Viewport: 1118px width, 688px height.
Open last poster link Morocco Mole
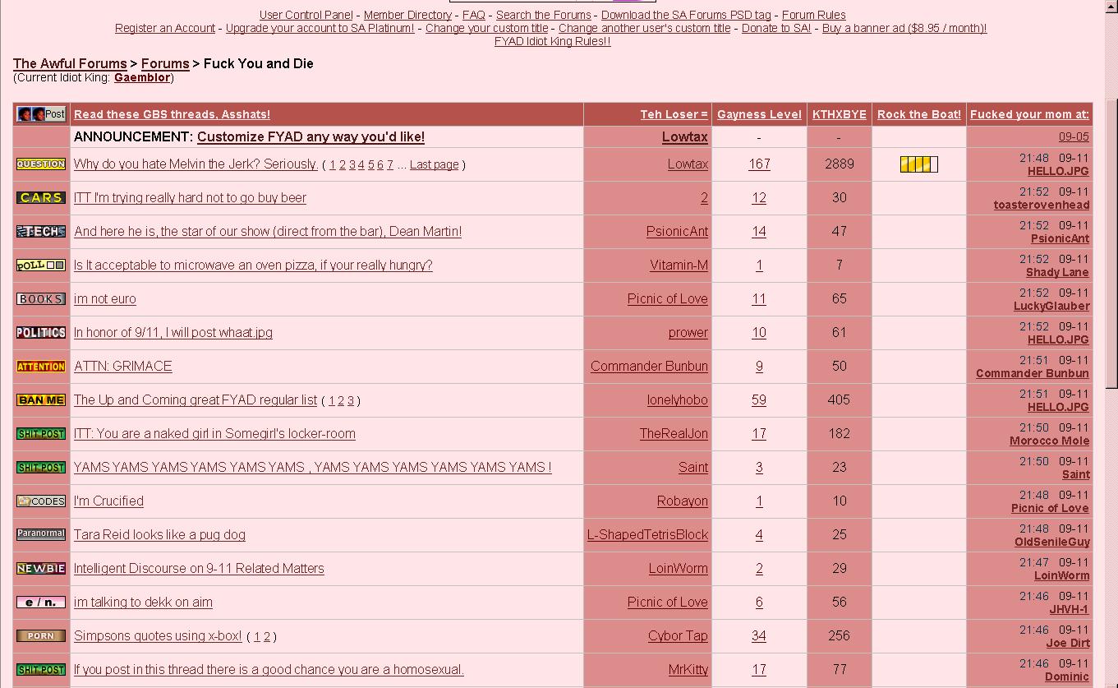click(1049, 441)
